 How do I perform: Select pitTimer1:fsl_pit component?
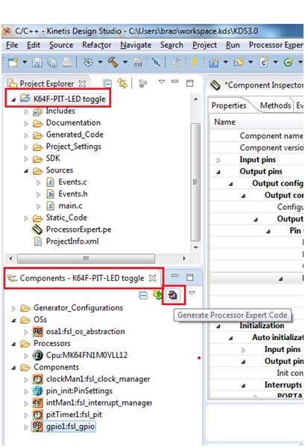pyautogui.click(x=74, y=415)
